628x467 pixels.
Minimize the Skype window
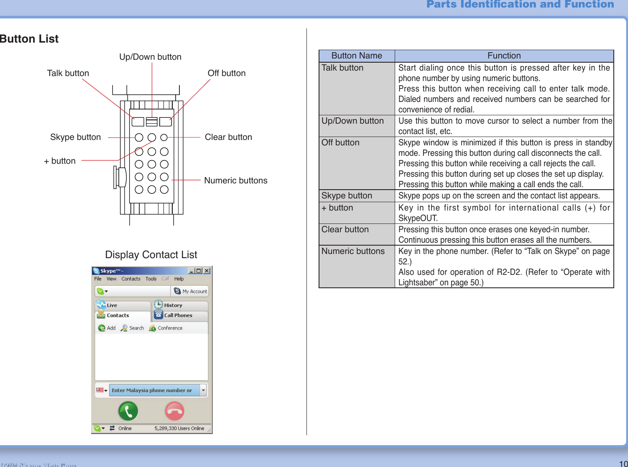191,271
